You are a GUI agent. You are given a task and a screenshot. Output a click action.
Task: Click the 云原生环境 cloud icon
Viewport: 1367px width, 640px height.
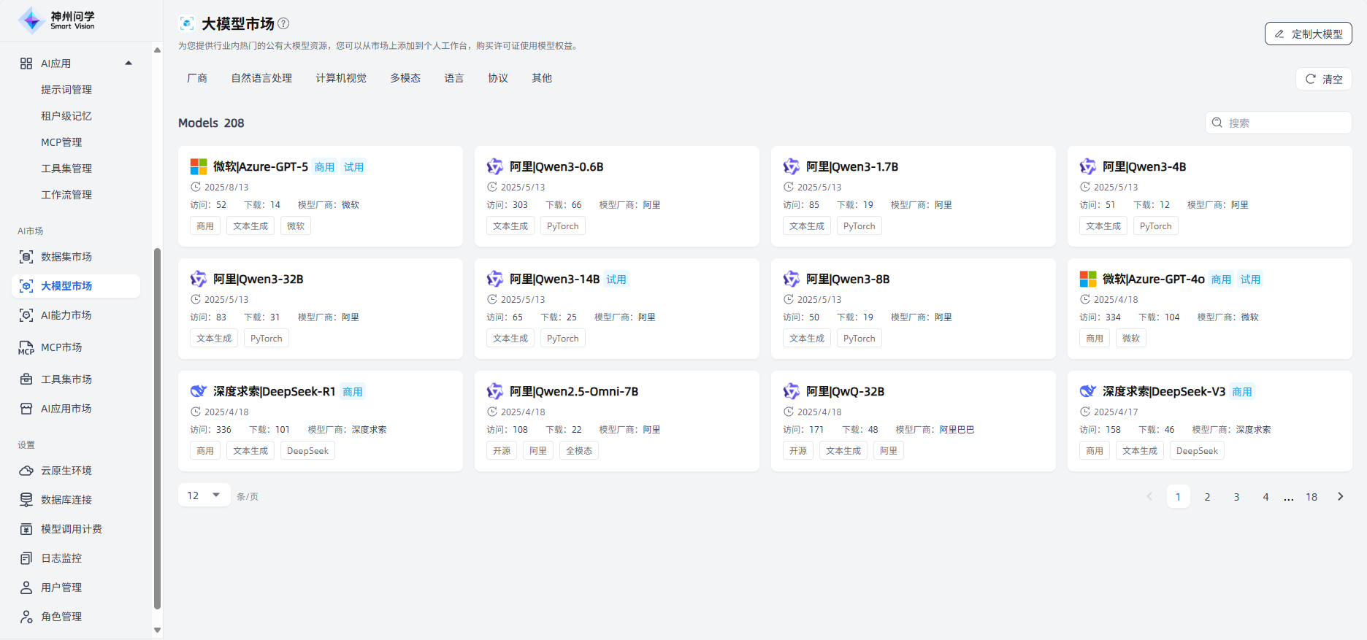coord(26,471)
